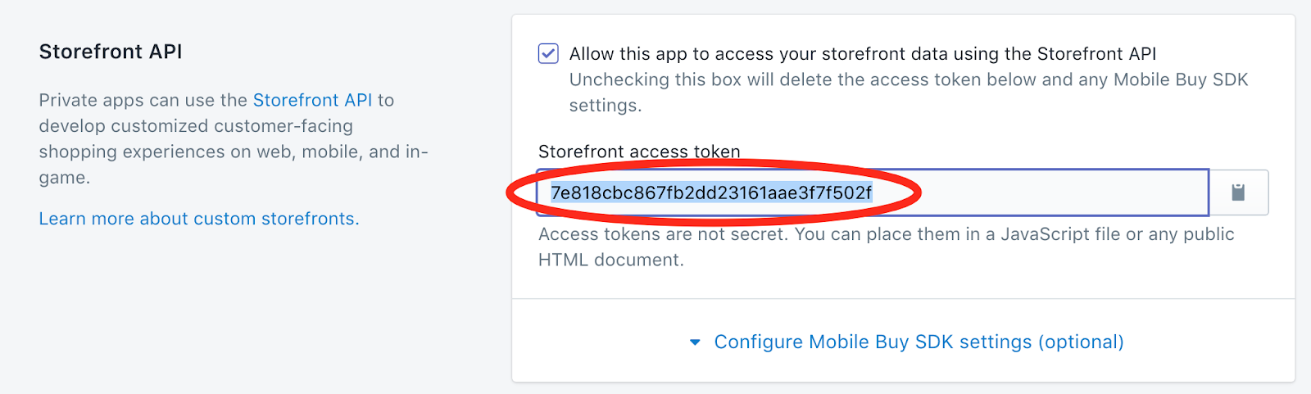Click the 'Storefront access token' field label
Image resolution: width=1311 pixels, height=394 pixels.
pyautogui.click(x=639, y=152)
